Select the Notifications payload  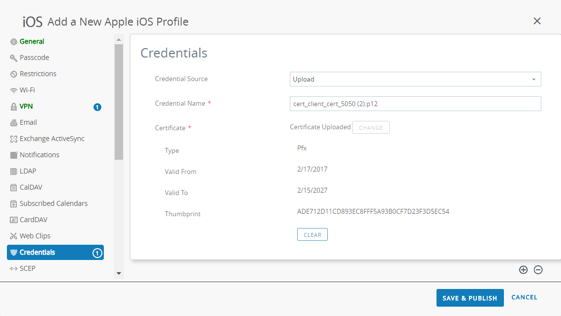pos(39,155)
